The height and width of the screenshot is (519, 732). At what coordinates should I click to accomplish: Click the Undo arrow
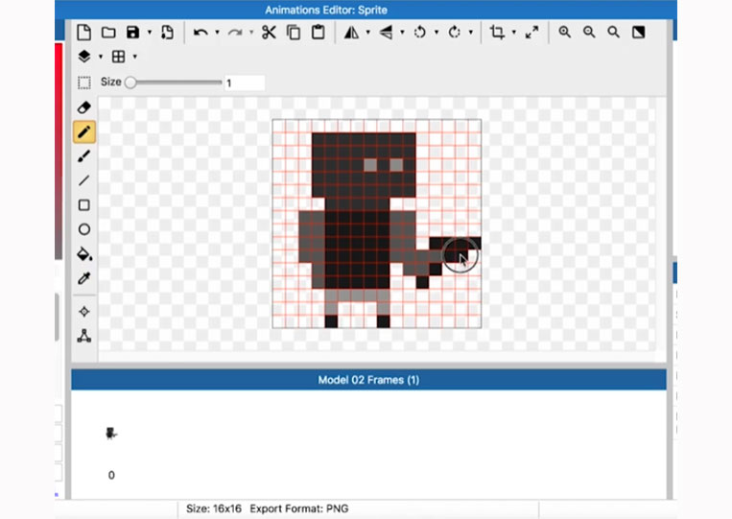pos(201,33)
